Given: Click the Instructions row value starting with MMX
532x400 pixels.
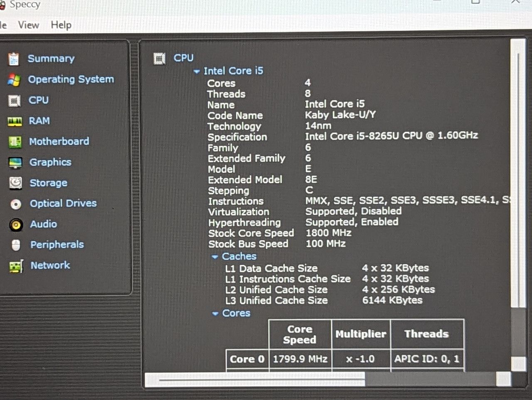Looking at the screenshot, I should click(x=408, y=200).
